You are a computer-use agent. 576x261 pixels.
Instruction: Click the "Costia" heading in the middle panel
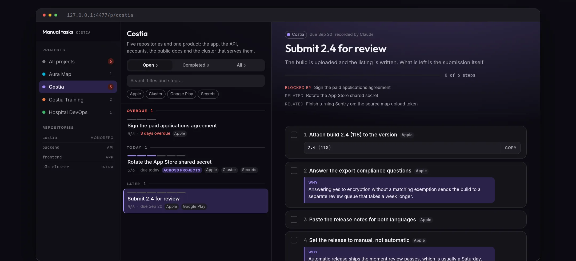click(137, 34)
